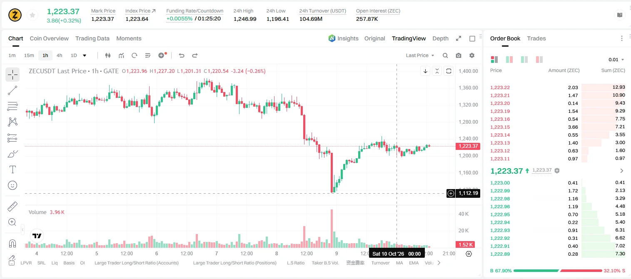Expand the order book 0.01 precision dropdown
The width and height of the screenshot is (631, 279).
[x=616, y=60]
